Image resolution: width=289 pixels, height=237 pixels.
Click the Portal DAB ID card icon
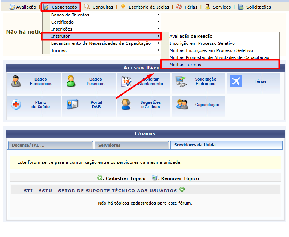[73, 105]
